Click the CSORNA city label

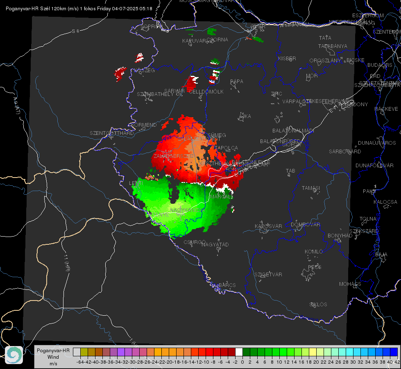pyautogui.click(x=217, y=39)
